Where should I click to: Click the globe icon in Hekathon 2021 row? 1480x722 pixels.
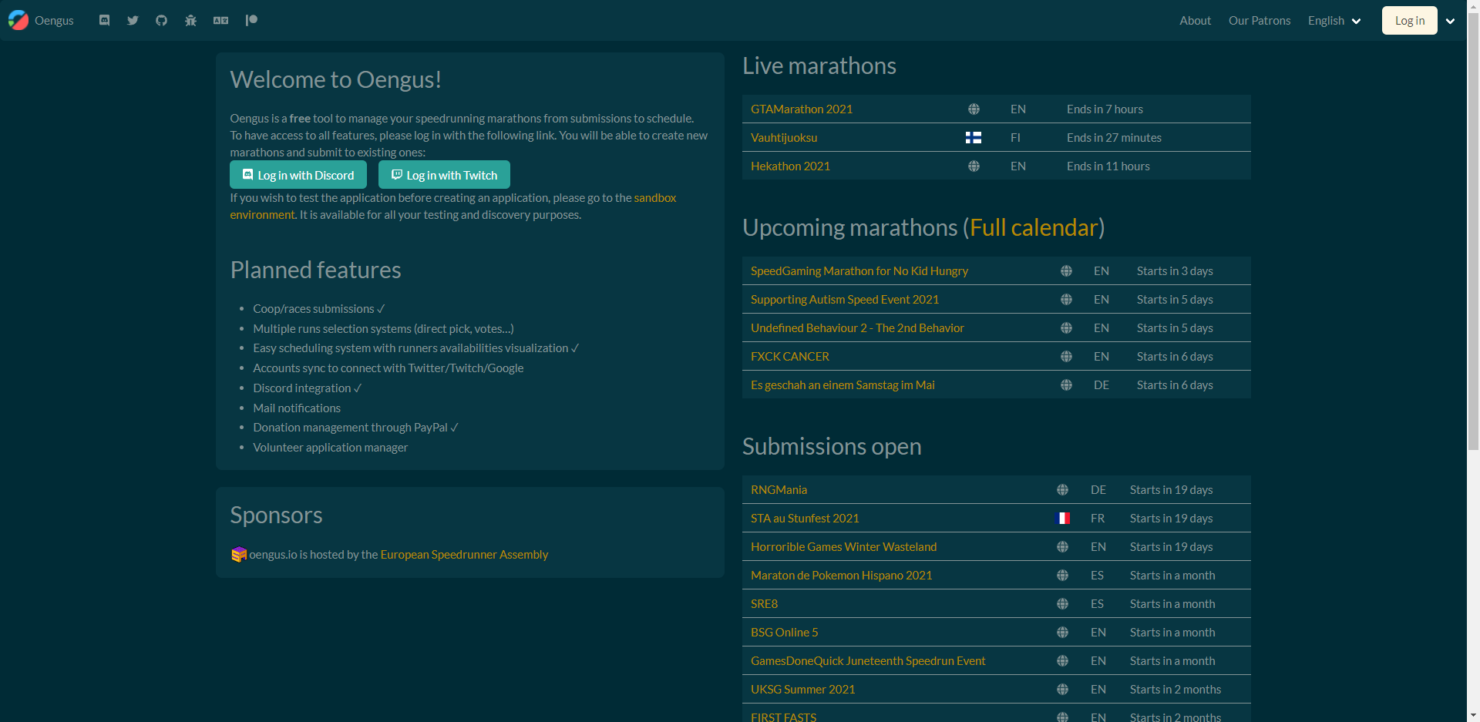click(974, 166)
